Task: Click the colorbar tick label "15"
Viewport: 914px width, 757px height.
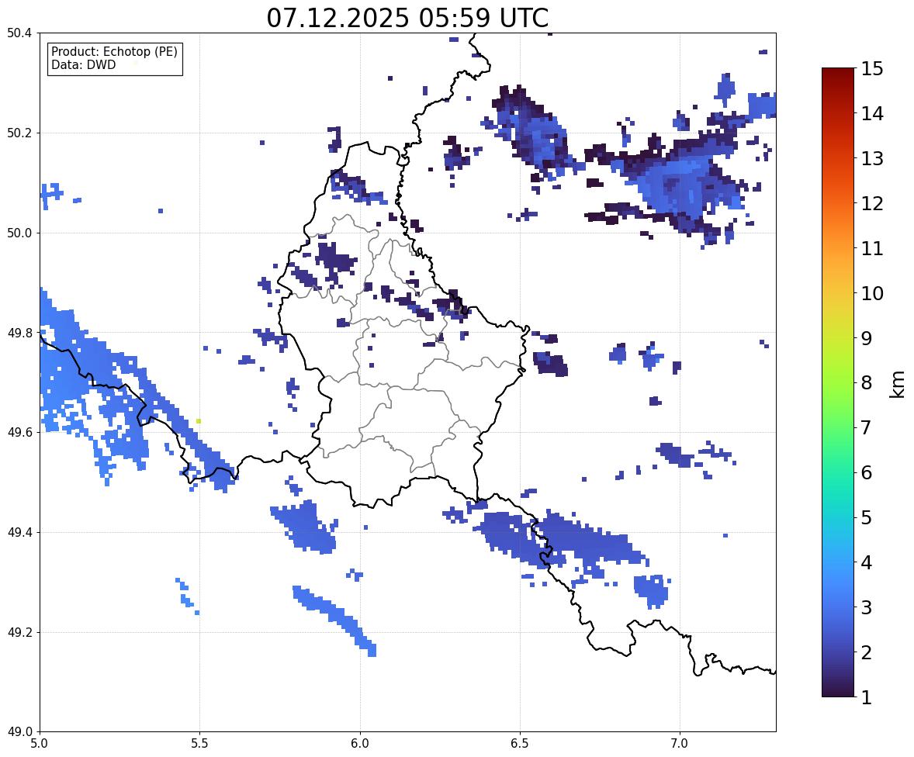Action: [872, 69]
